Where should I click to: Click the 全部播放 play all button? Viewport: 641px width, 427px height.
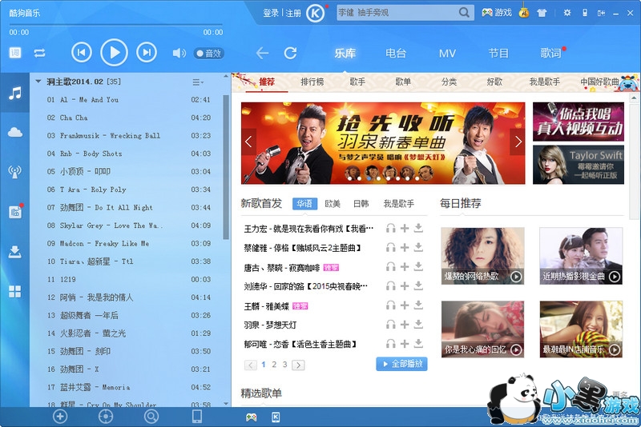[401, 364]
